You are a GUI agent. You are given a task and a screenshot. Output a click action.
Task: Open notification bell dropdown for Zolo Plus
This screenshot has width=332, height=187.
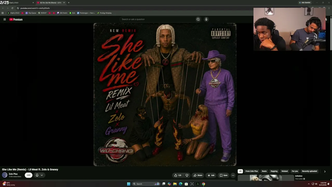point(39,175)
